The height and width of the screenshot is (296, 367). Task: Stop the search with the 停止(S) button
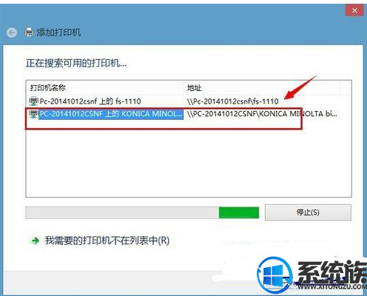point(308,212)
